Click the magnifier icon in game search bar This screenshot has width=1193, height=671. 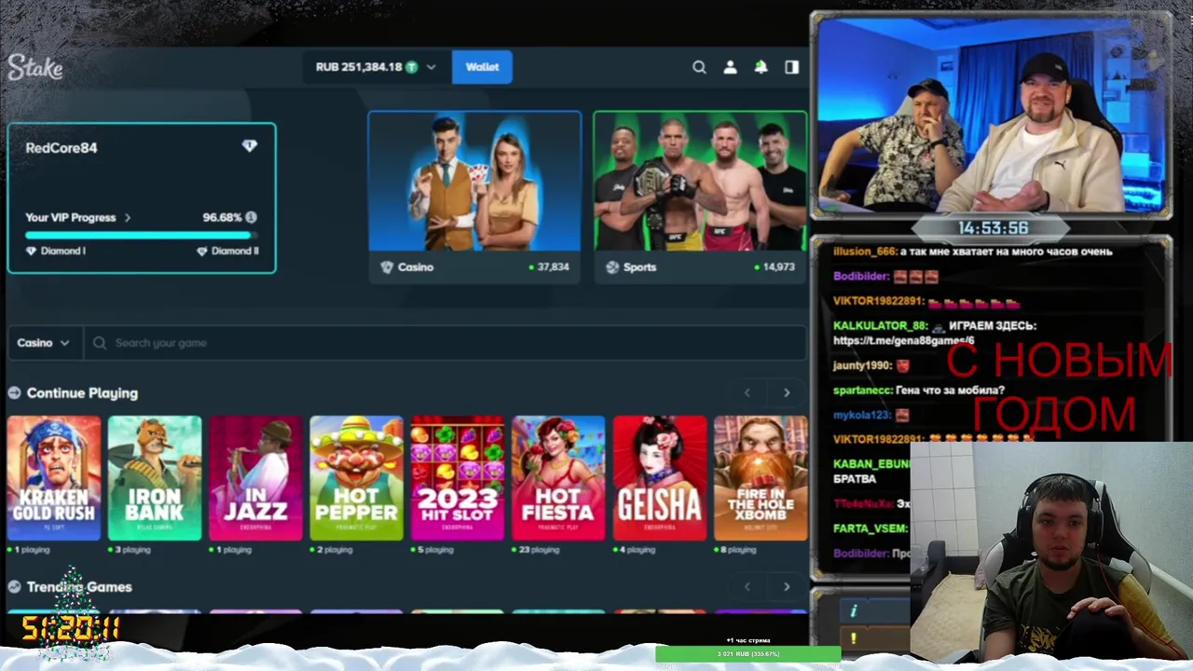point(100,343)
